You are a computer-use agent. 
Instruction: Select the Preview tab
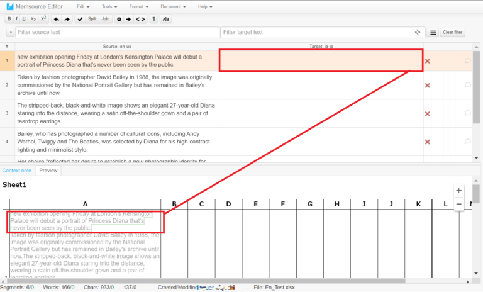[48, 170]
